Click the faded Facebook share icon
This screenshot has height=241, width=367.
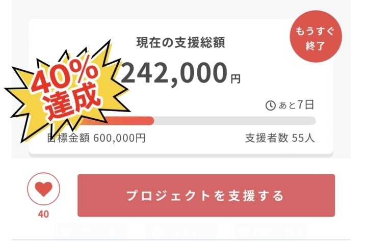point(156,232)
